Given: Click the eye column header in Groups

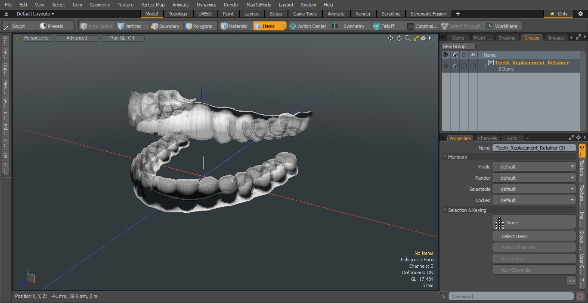Looking at the screenshot, I should point(446,55).
